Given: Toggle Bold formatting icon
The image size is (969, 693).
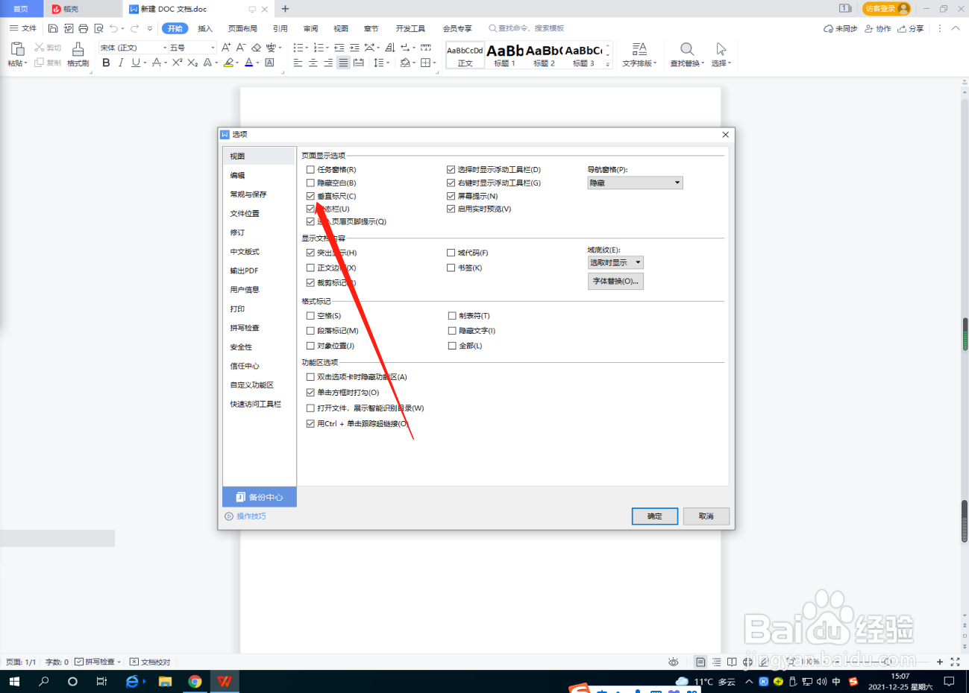Looking at the screenshot, I should (106, 63).
